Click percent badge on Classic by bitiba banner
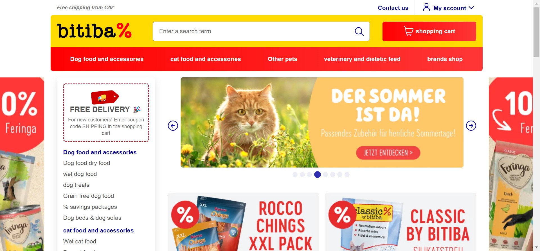Screen dimensions: 540x251 342,215
